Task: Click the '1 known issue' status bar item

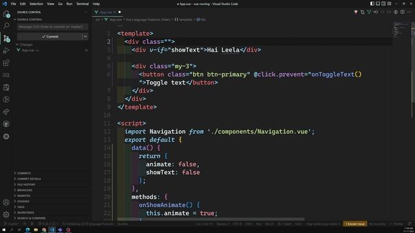Action: 355,224
